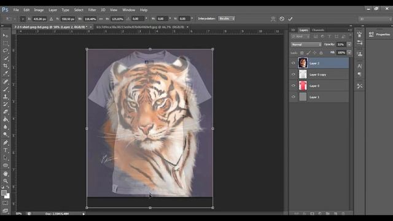This screenshot has width=393, height=221.
Task: Hide Layer 0 copy visibility eye
Action: click(294, 74)
